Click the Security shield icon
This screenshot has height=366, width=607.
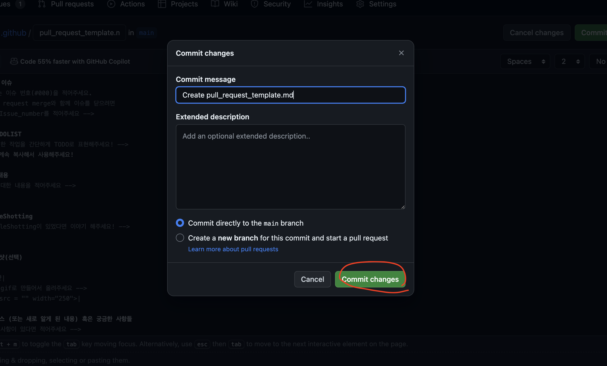point(255,4)
